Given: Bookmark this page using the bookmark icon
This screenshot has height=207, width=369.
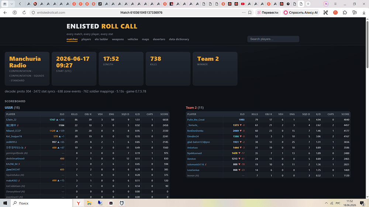Looking at the screenshot, I should 250,13.
